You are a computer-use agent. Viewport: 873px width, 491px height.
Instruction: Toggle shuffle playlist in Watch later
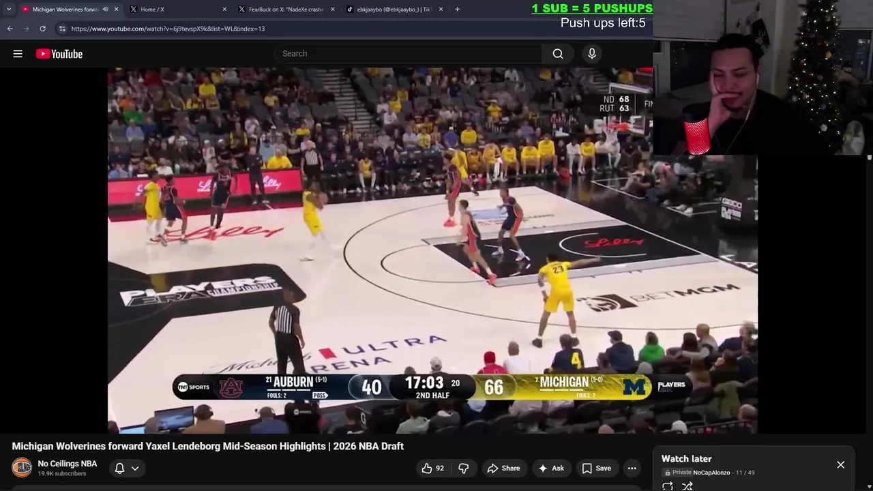[x=687, y=486]
